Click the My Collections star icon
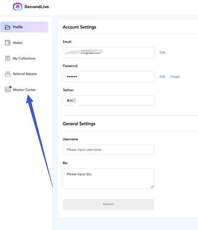This screenshot has width=198, height=230. coord(8,58)
